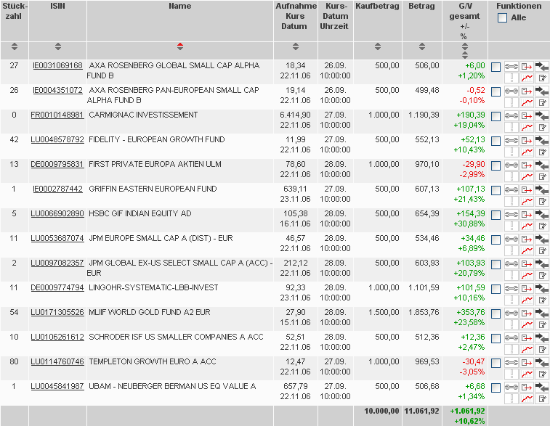Image resolution: width=550 pixels, height=426 pixels.
Task: Check the box for Templeton Growth Euro A ACC
Action: tap(496, 364)
